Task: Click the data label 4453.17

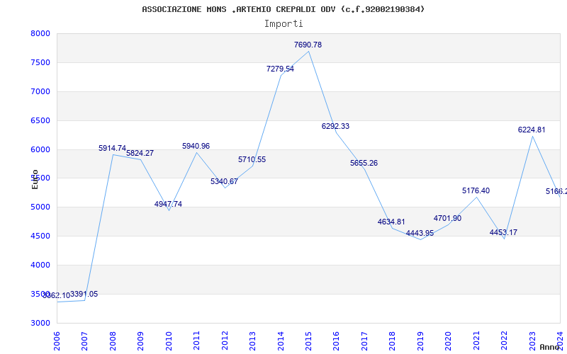Action: point(503,233)
